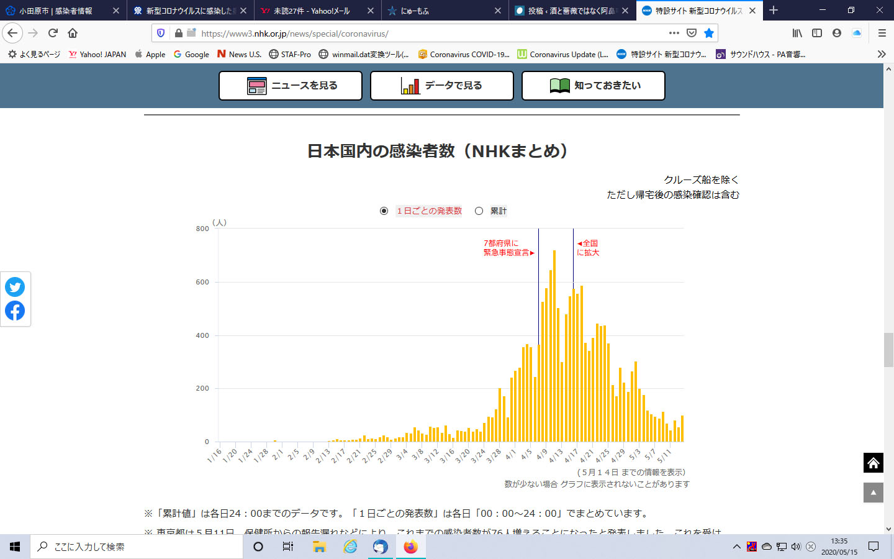Click the ニュースを見る button
Viewport: 894px width, 559px height.
(291, 86)
